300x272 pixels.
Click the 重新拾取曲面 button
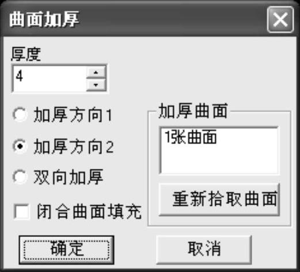tap(219, 199)
